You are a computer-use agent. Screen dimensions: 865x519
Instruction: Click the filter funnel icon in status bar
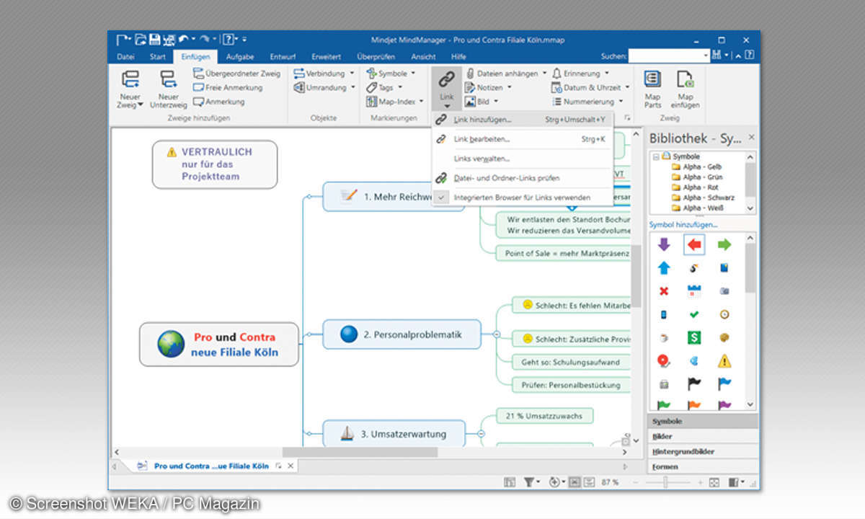530,482
